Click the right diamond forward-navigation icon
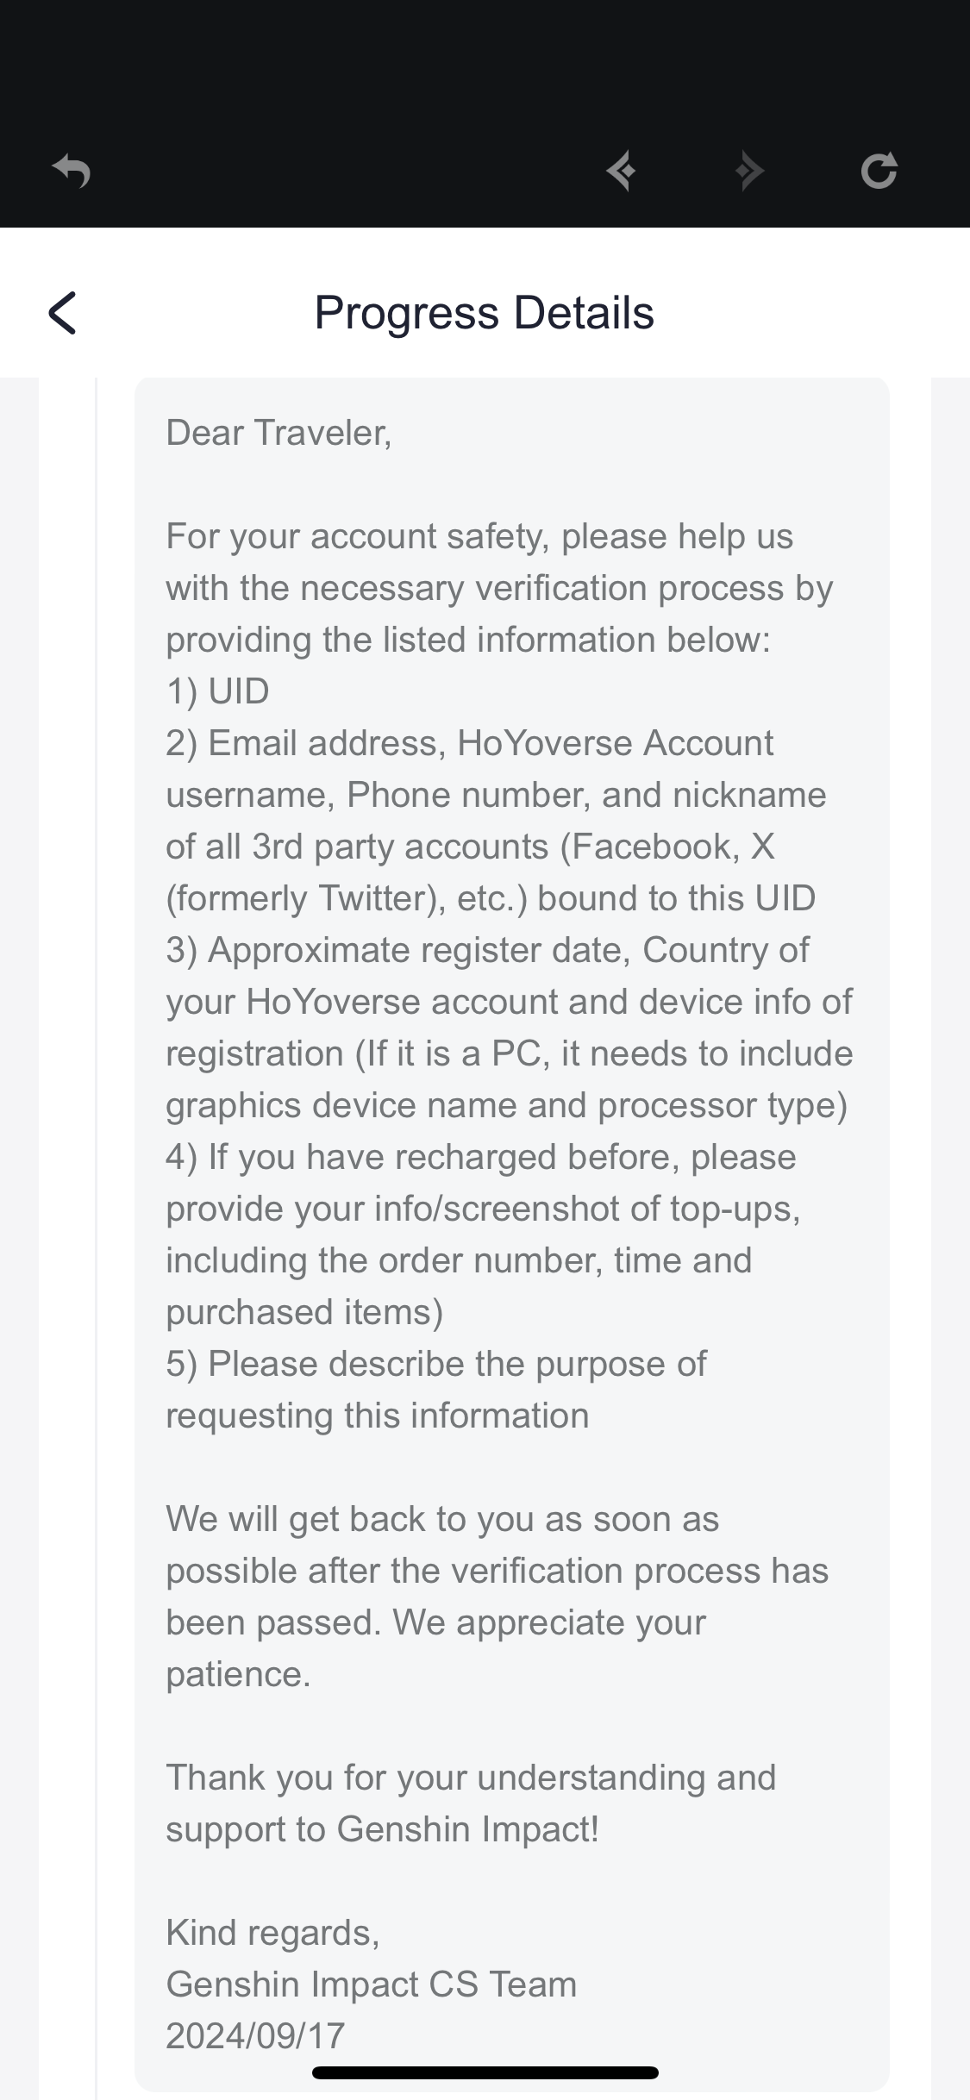 [749, 171]
